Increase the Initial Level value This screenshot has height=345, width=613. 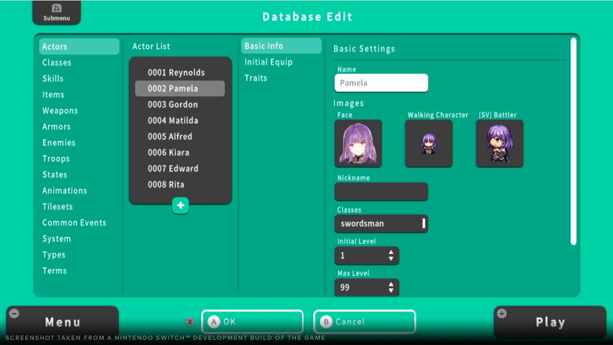pyautogui.click(x=391, y=253)
